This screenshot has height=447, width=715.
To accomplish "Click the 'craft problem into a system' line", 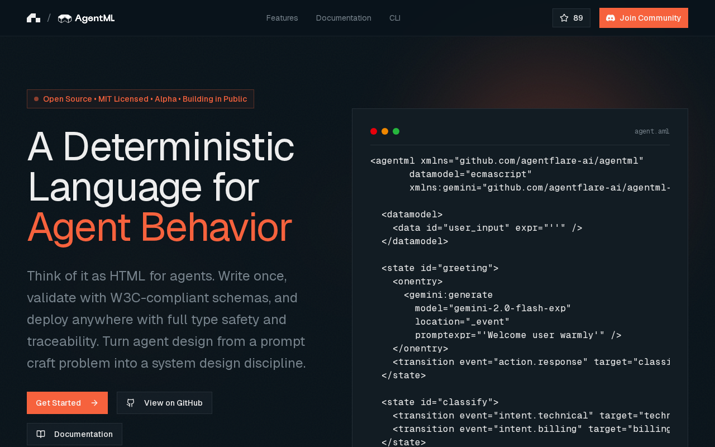I will [166, 363].
